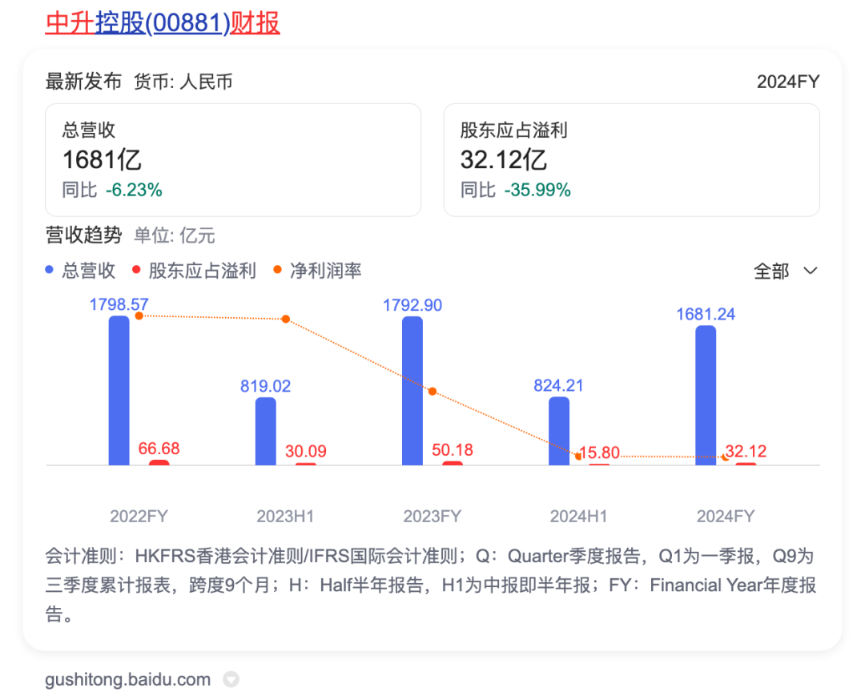Select the 2024H1 blue revenue bar
This screenshot has height=700, width=865.
(x=559, y=431)
